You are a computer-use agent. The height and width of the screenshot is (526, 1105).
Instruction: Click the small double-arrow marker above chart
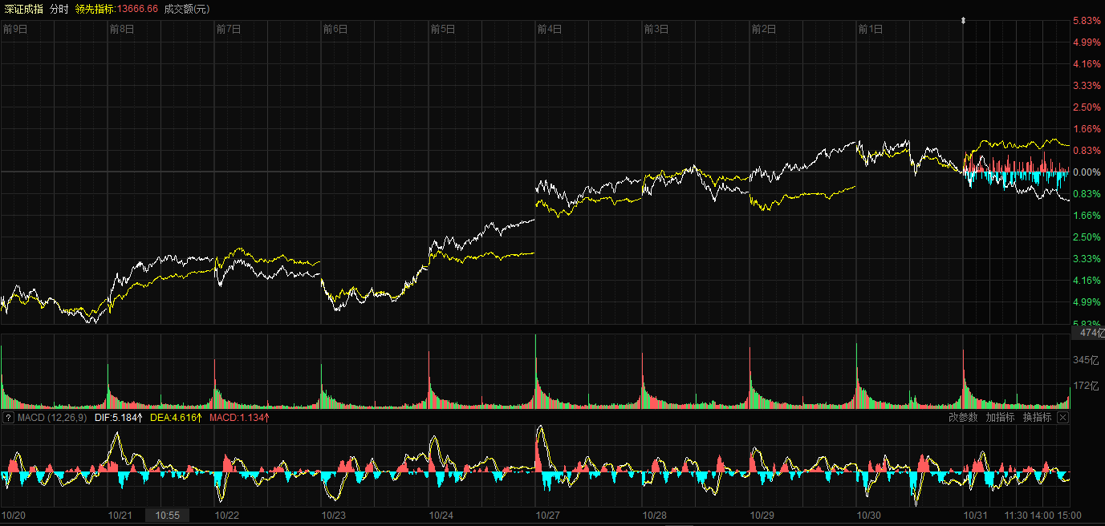tap(964, 20)
